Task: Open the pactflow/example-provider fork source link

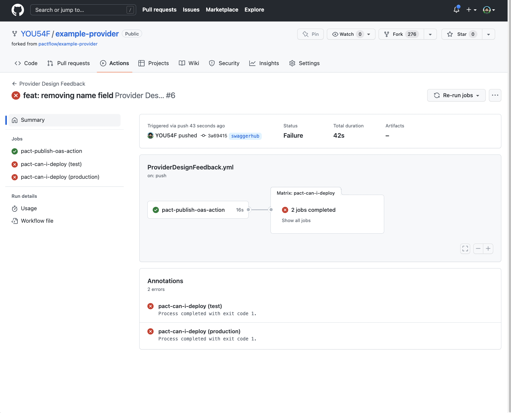Action: [68, 44]
